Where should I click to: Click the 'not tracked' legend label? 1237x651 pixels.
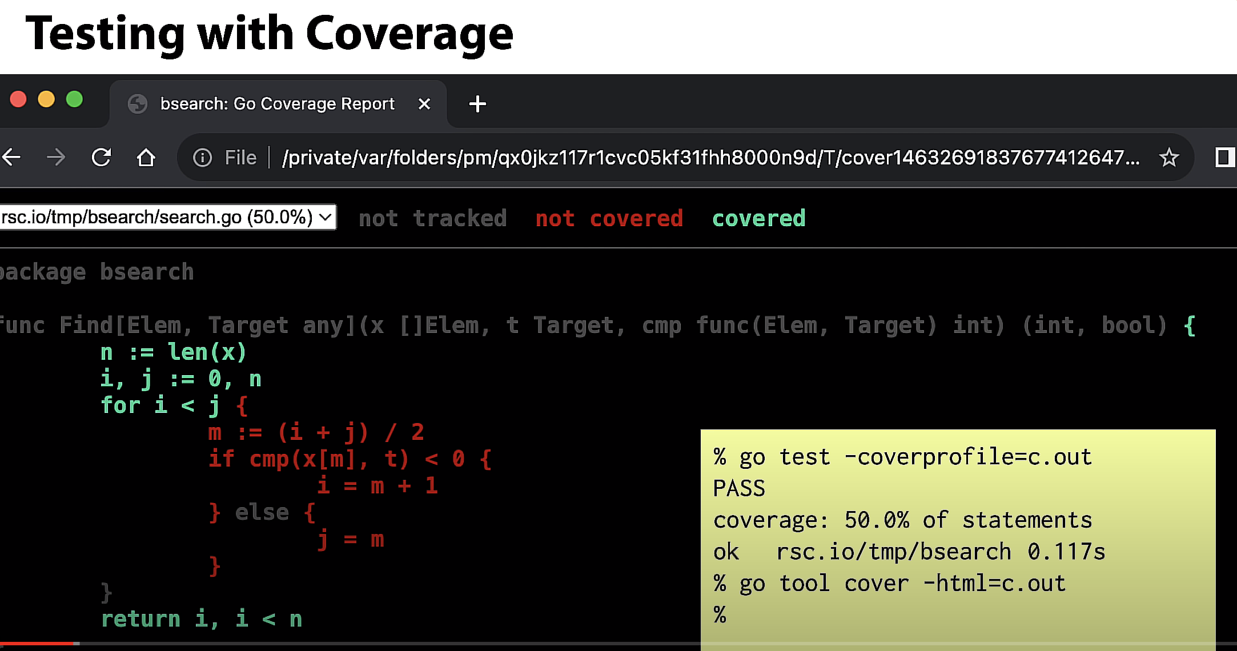432,218
